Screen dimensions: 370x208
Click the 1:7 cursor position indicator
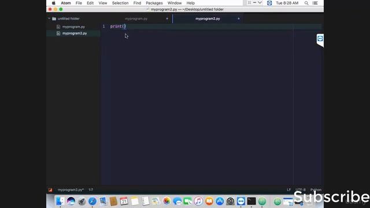click(91, 190)
